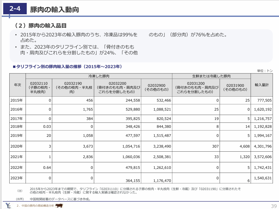Click the 02032190 column header
This screenshot has width=279, height=209.
pos(73,88)
